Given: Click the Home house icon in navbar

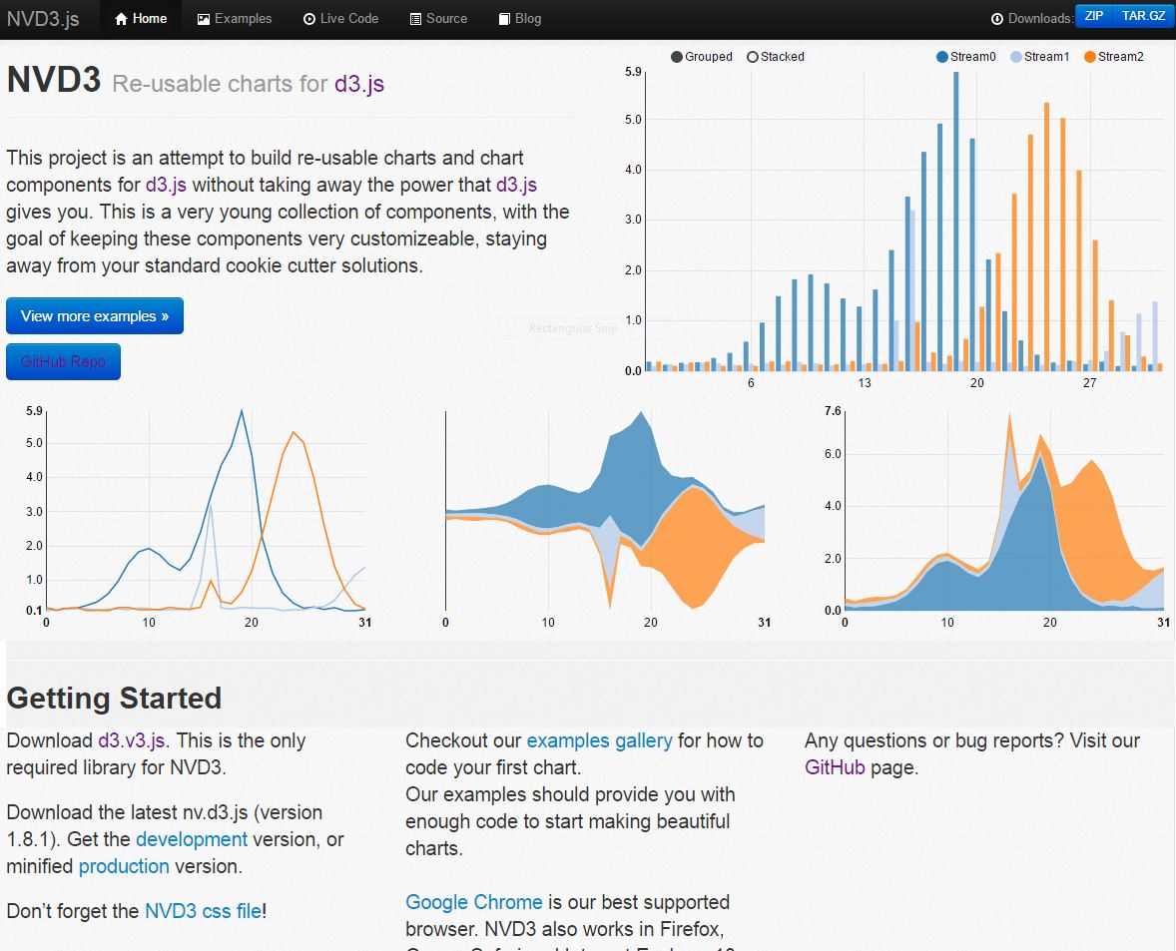Looking at the screenshot, I should [121, 19].
